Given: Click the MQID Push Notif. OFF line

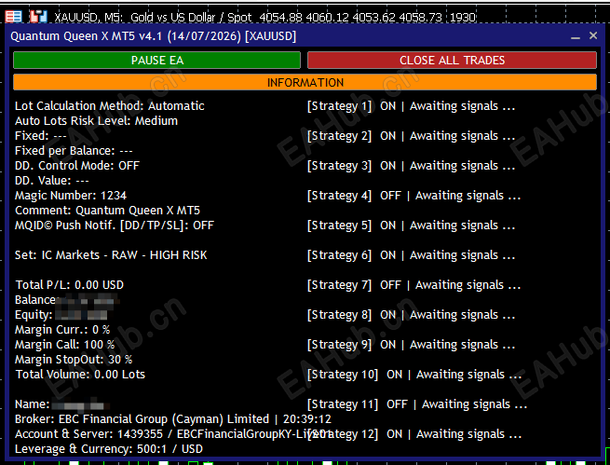Looking at the screenshot, I should pos(115,226).
